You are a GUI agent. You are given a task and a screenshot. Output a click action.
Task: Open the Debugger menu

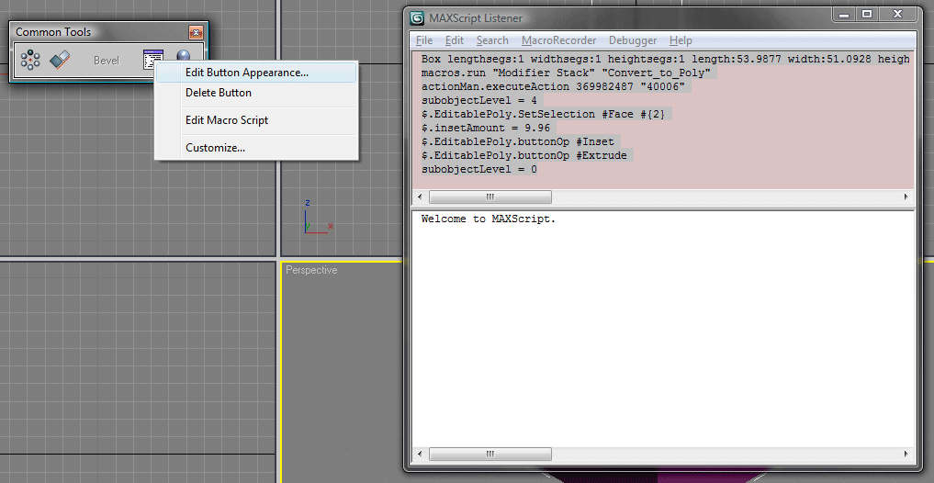(x=633, y=40)
